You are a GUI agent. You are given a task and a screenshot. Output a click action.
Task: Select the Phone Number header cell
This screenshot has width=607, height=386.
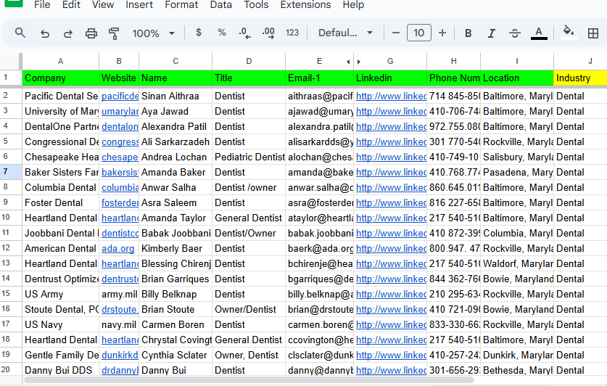[453, 78]
